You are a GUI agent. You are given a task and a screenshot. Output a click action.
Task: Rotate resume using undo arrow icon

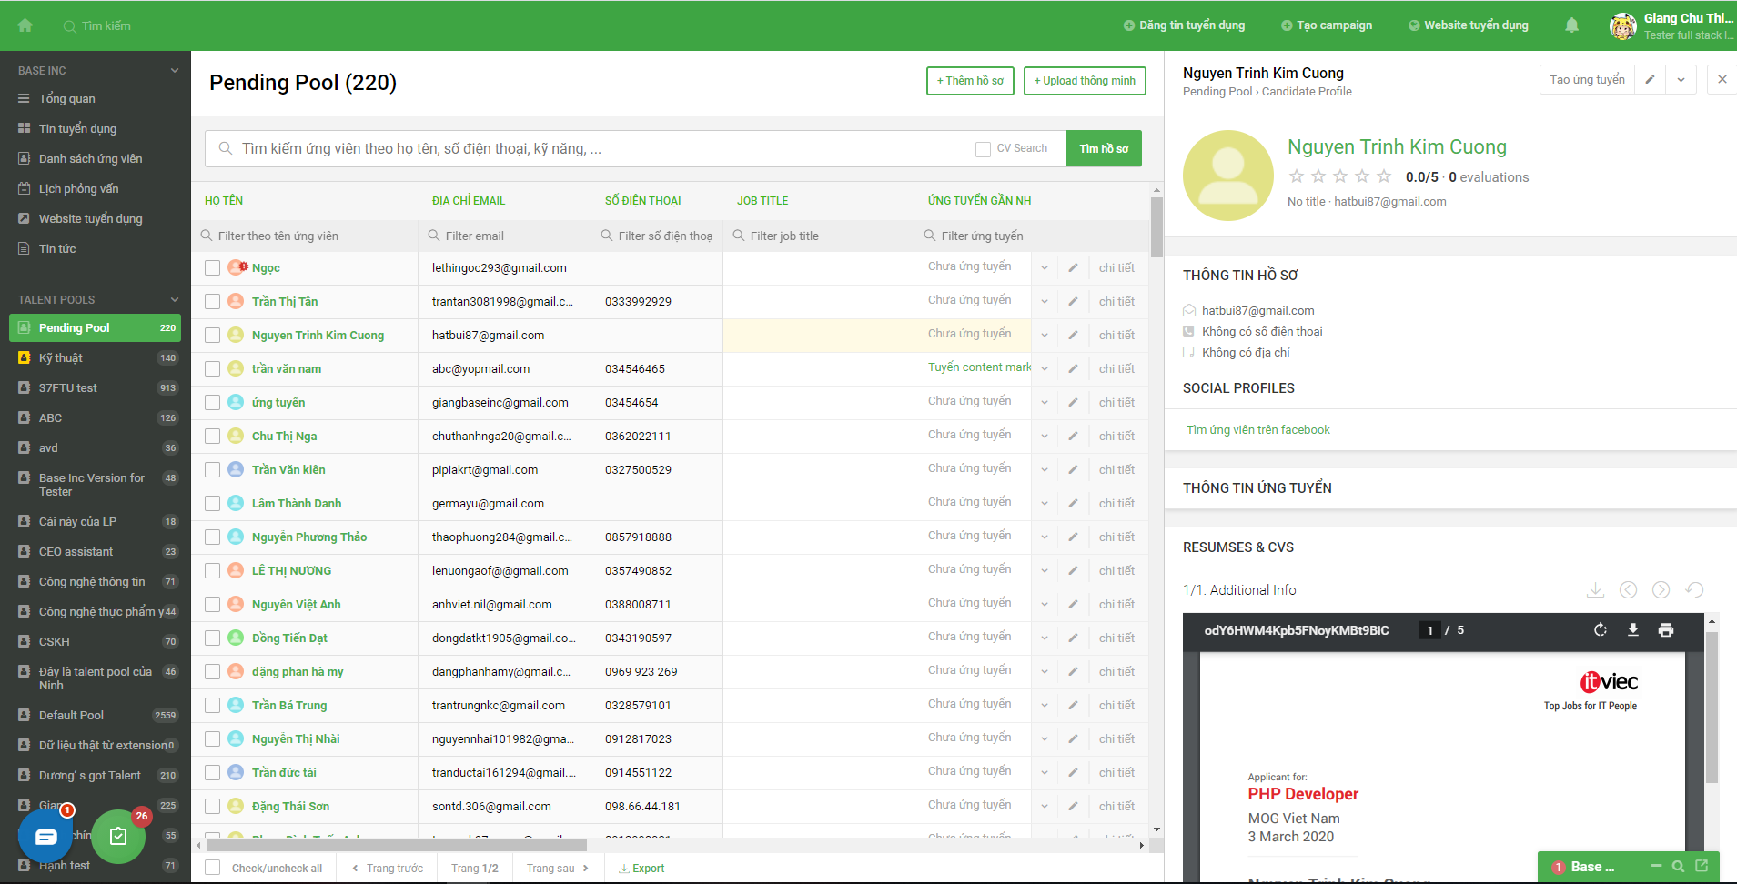coord(1694,590)
